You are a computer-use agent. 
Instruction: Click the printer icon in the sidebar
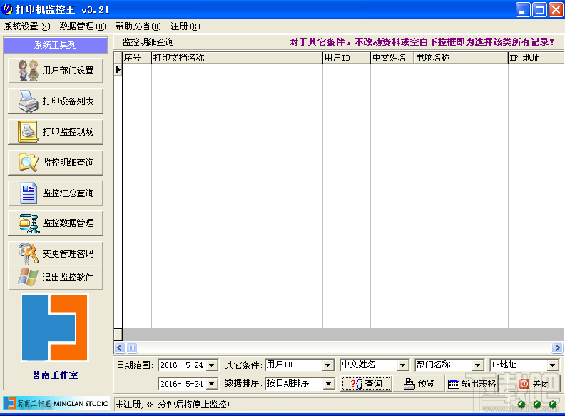tap(29, 101)
